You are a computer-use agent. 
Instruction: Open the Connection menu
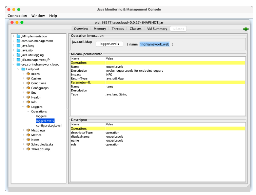pos(17,16)
